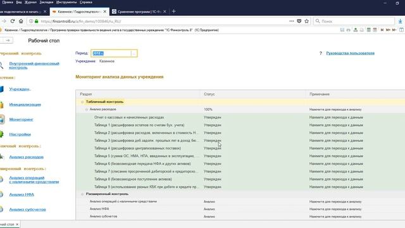Click the blue icon beside Учреждения
Screen dimensions: 405x228
pyautogui.click(x=1, y=89)
